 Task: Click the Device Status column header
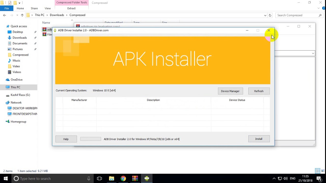(237, 100)
